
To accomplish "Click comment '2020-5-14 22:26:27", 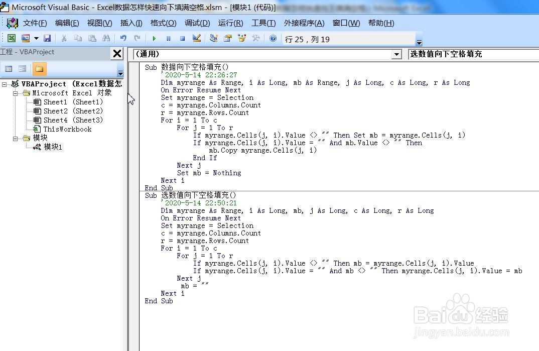I will pos(199,75).
